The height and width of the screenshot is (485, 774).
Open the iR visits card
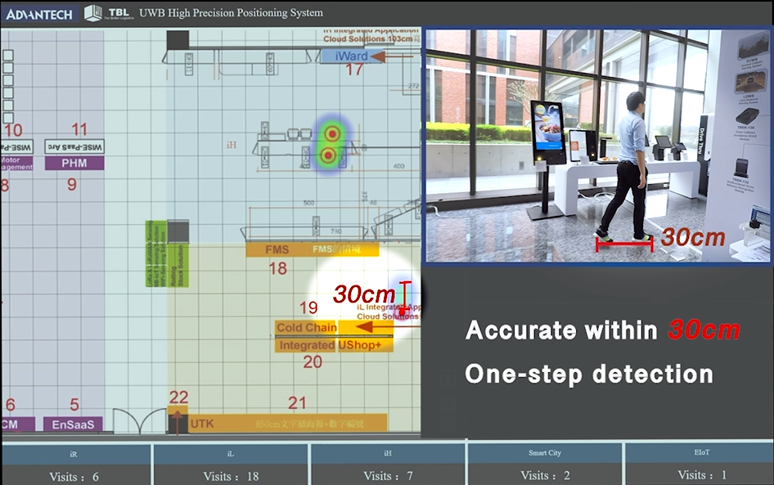click(x=76, y=465)
